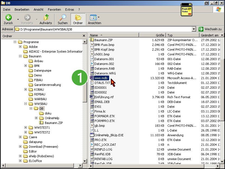Expand the BMK folder node
This screenshot has height=169, width=225.
(25, 65)
